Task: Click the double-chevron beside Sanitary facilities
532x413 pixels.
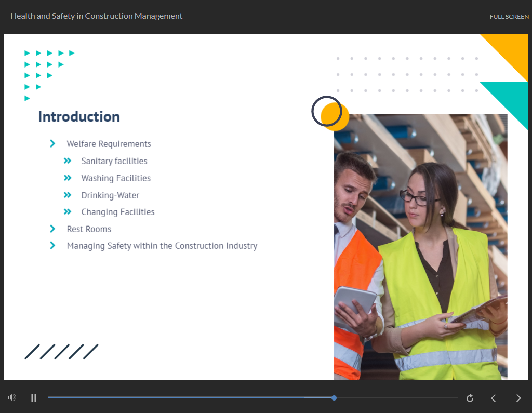Action: (x=68, y=161)
